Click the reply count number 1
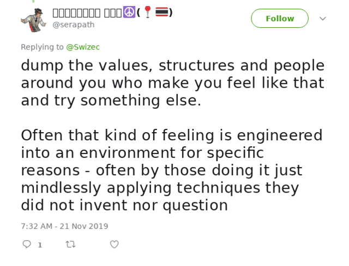Image resolution: width=349 pixels, height=266 pixels. 40,245
